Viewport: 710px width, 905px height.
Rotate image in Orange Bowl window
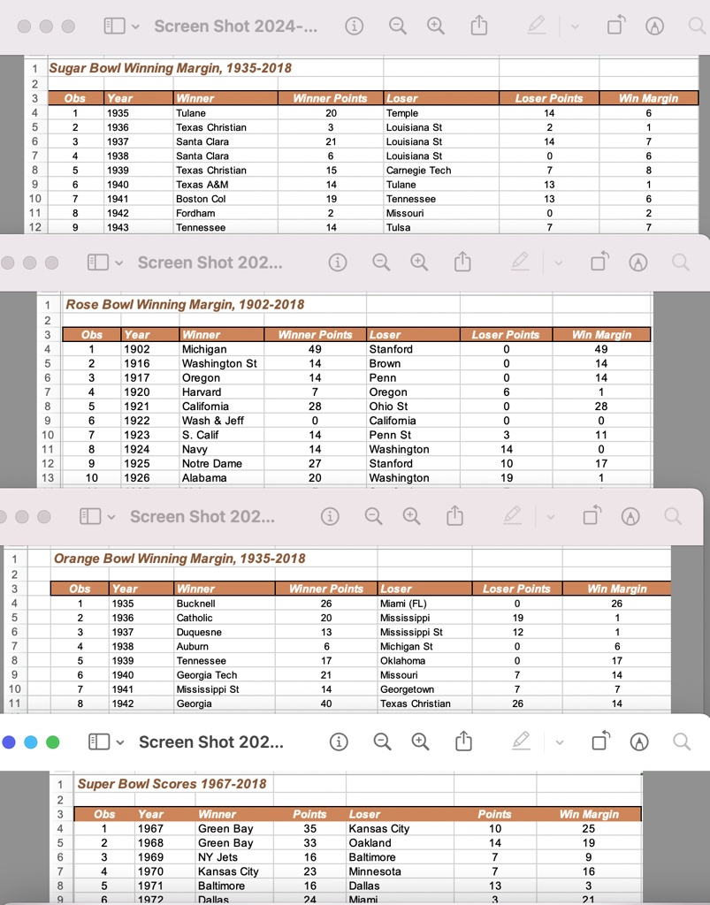coord(592,516)
